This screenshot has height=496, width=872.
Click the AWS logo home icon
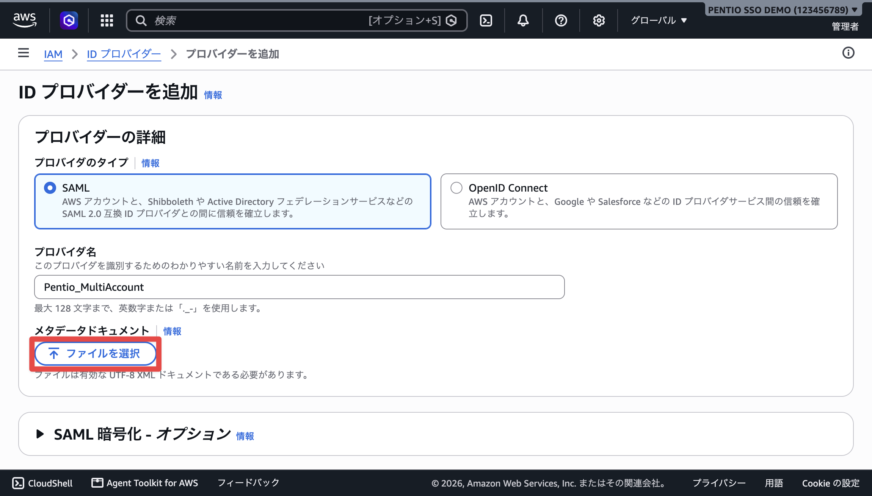point(25,20)
